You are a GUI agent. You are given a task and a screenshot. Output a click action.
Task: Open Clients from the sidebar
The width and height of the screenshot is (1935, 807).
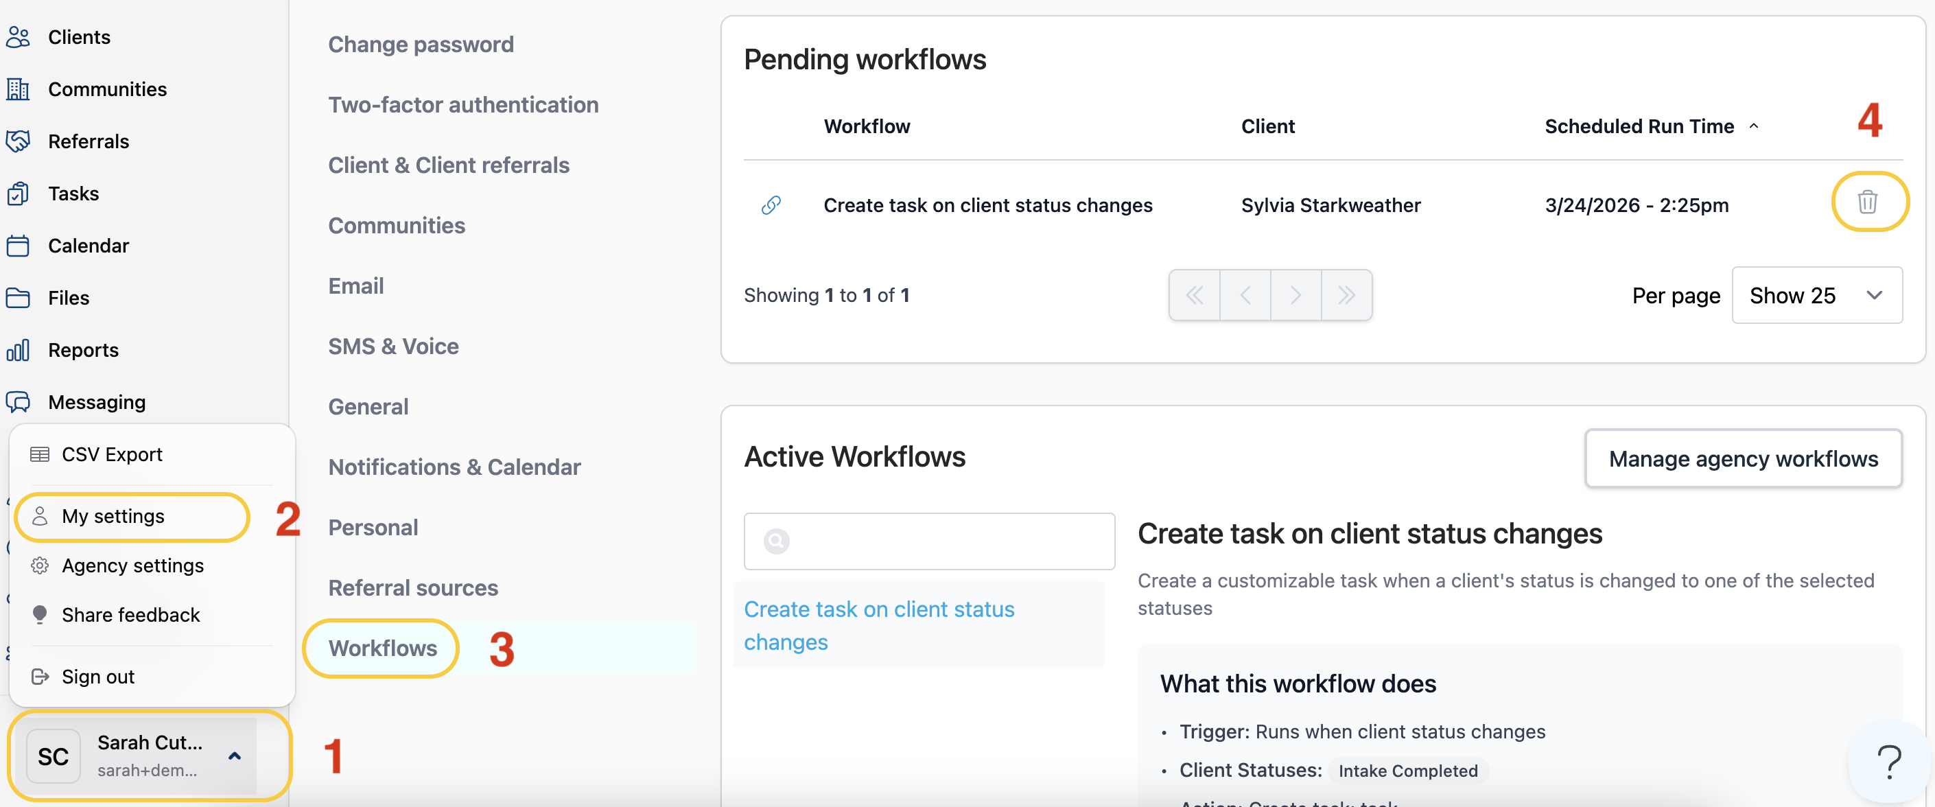pyautogui.click(x=78, y=37)
